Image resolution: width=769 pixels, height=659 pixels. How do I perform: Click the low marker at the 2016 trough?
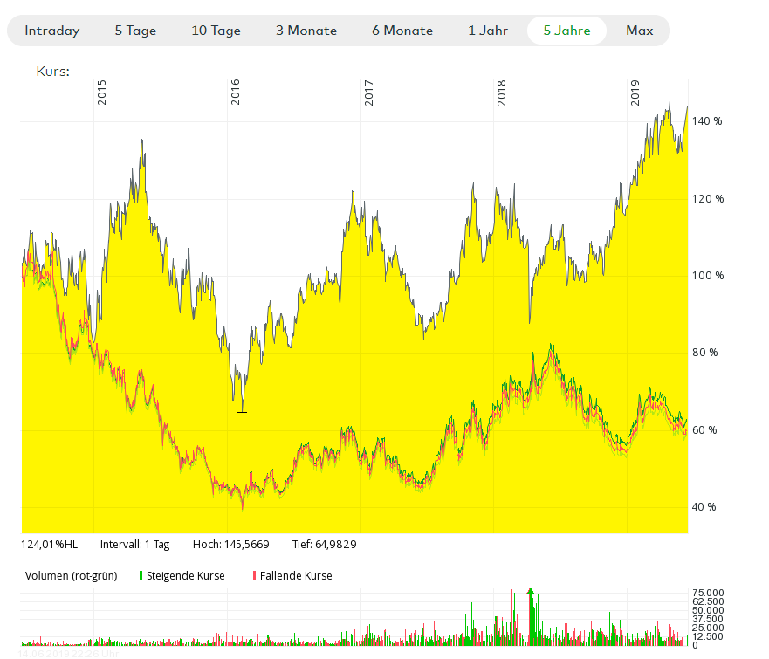(242, 411)
